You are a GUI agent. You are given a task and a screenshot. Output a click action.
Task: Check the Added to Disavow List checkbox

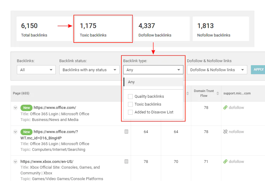tap(130, 112)
